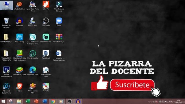Click the paint palette taskbar icon

pyautogui.click(x=11, y=101)
